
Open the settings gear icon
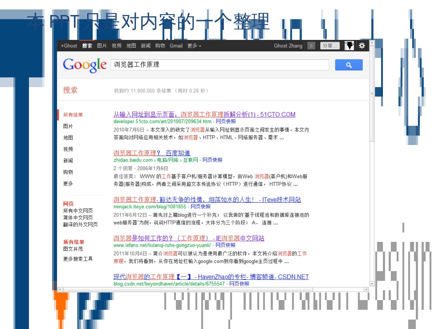(x=362, y=46)
